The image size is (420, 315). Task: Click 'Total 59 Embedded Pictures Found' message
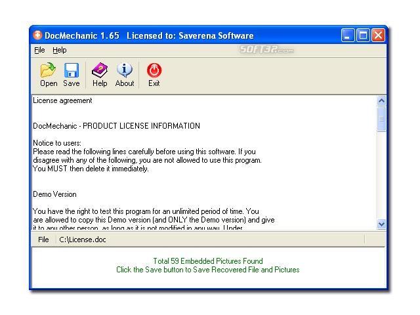(208, 261)
